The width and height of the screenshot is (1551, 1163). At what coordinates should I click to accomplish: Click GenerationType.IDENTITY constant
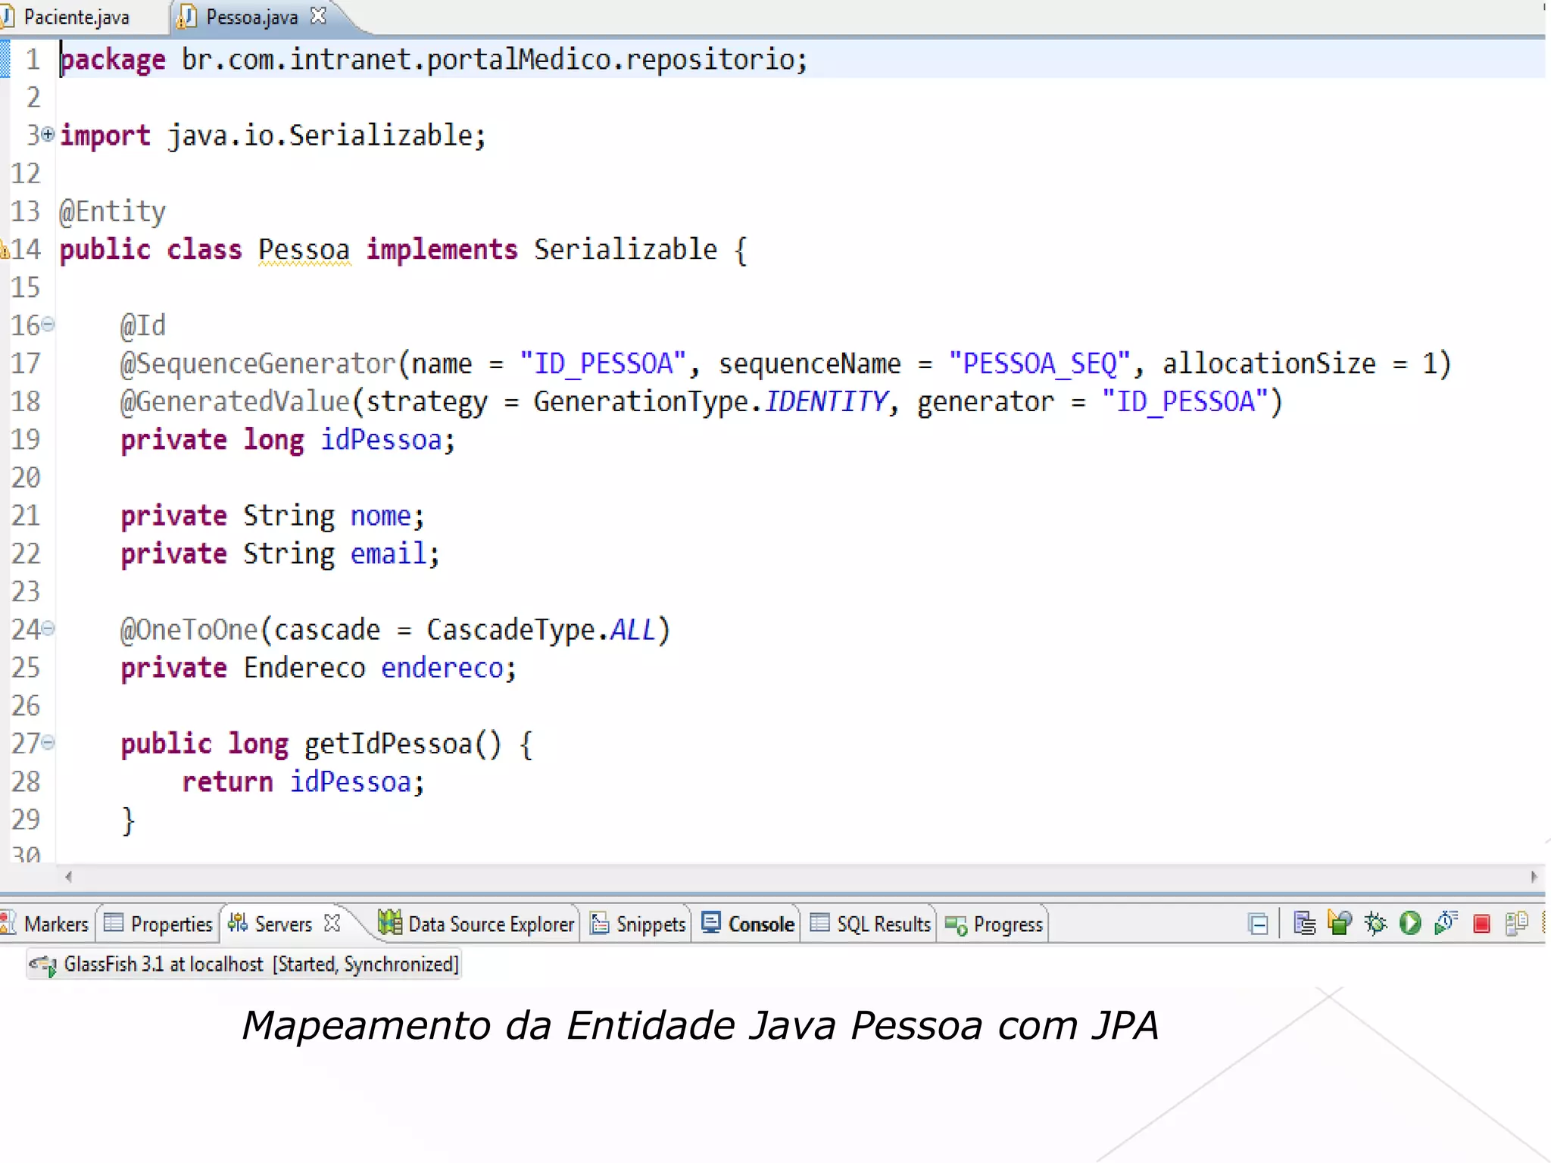[x=710, y=401]
